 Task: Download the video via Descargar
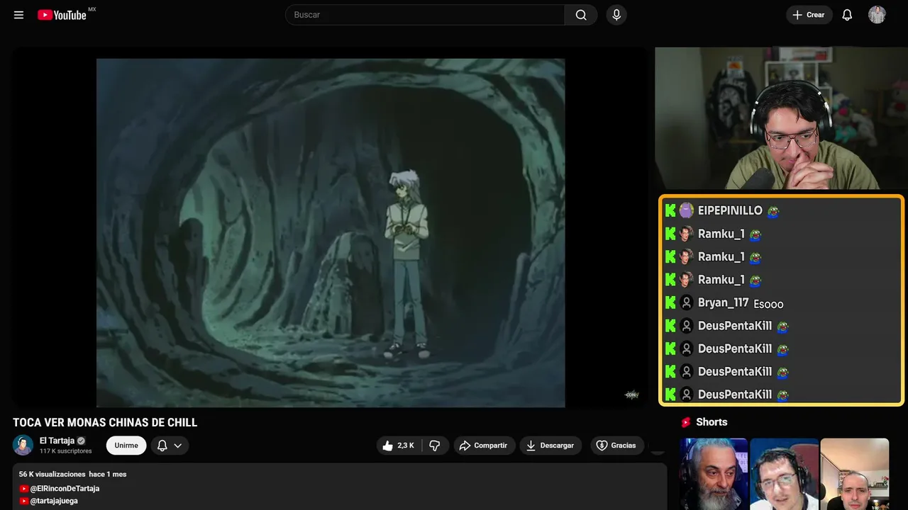550,446
